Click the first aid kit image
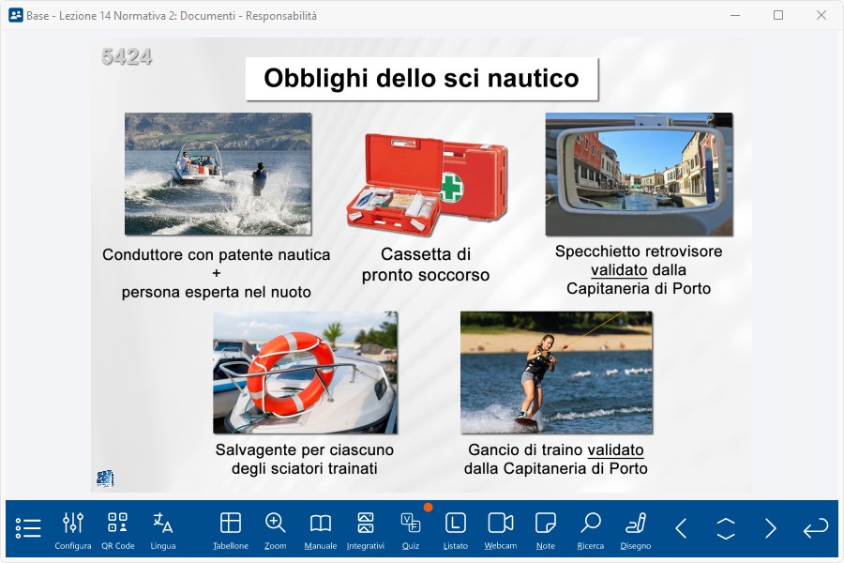This screenshot has width=844, height=563. click(x=427, y=178)
